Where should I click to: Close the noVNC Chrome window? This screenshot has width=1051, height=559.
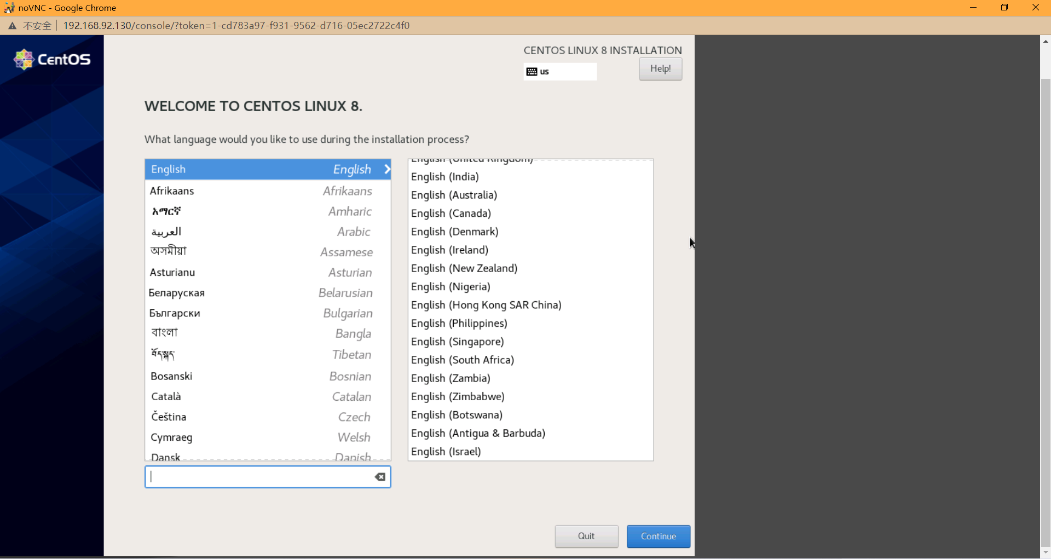point(1035,8)
